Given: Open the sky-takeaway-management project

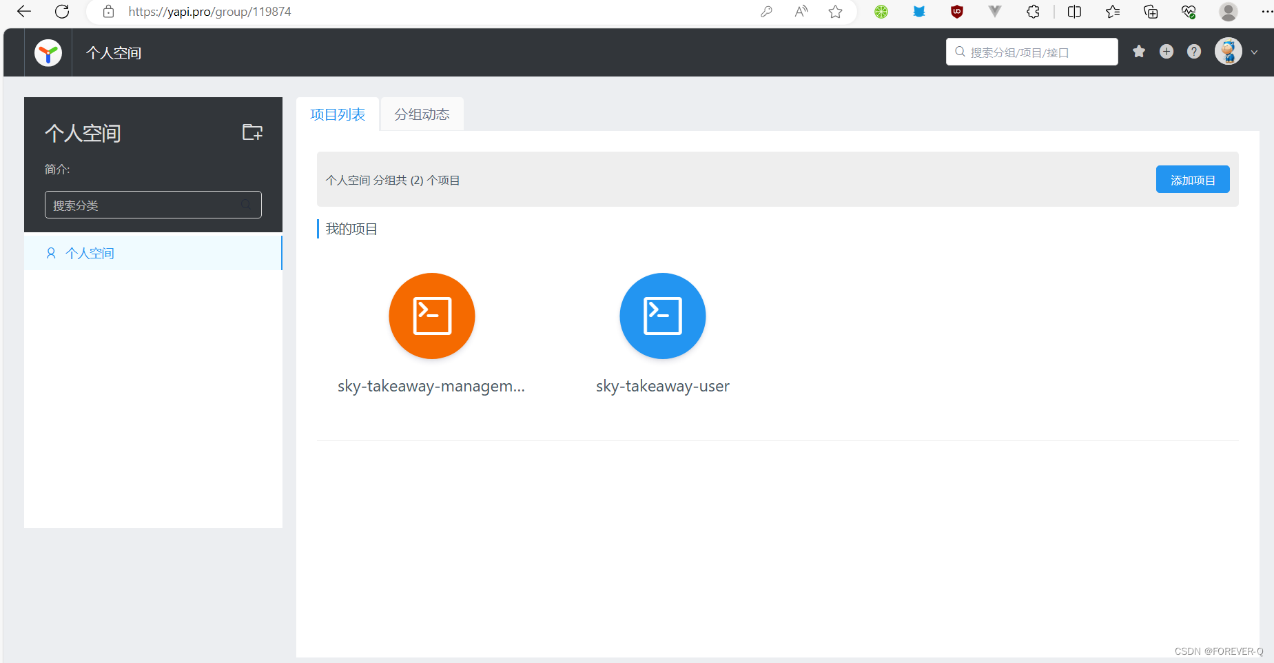Looking at the screenshot, I should click(431, 316).
